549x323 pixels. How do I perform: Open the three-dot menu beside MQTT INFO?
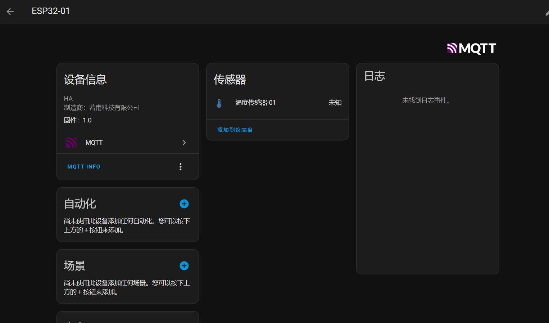coord(181,167)
